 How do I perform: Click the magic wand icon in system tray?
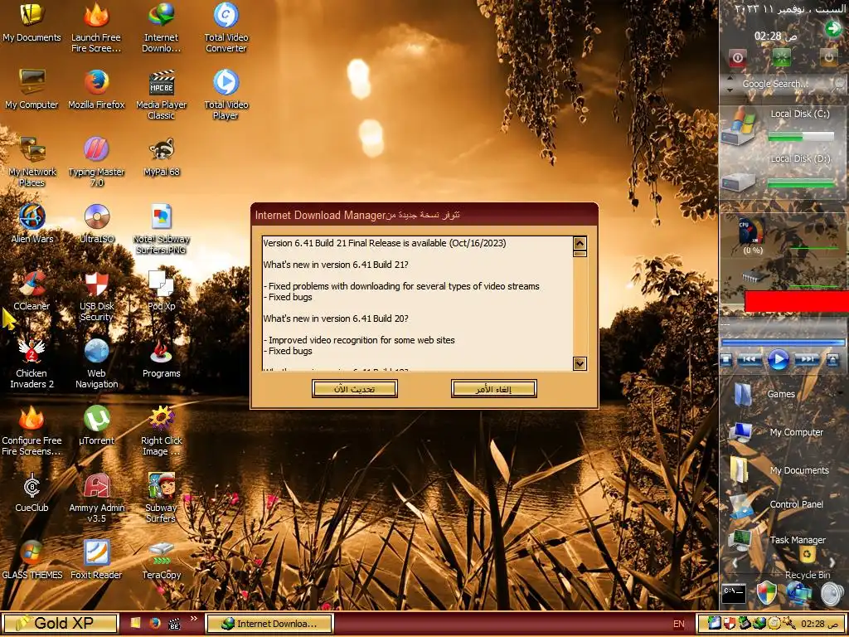tap(789, 624)
